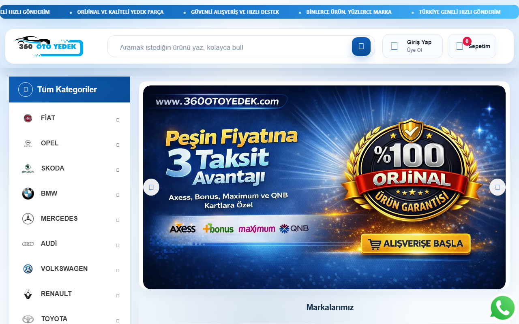Click the Volkswagen brand logo
This screenshot has width=519, height=324.
coord(28,269)
